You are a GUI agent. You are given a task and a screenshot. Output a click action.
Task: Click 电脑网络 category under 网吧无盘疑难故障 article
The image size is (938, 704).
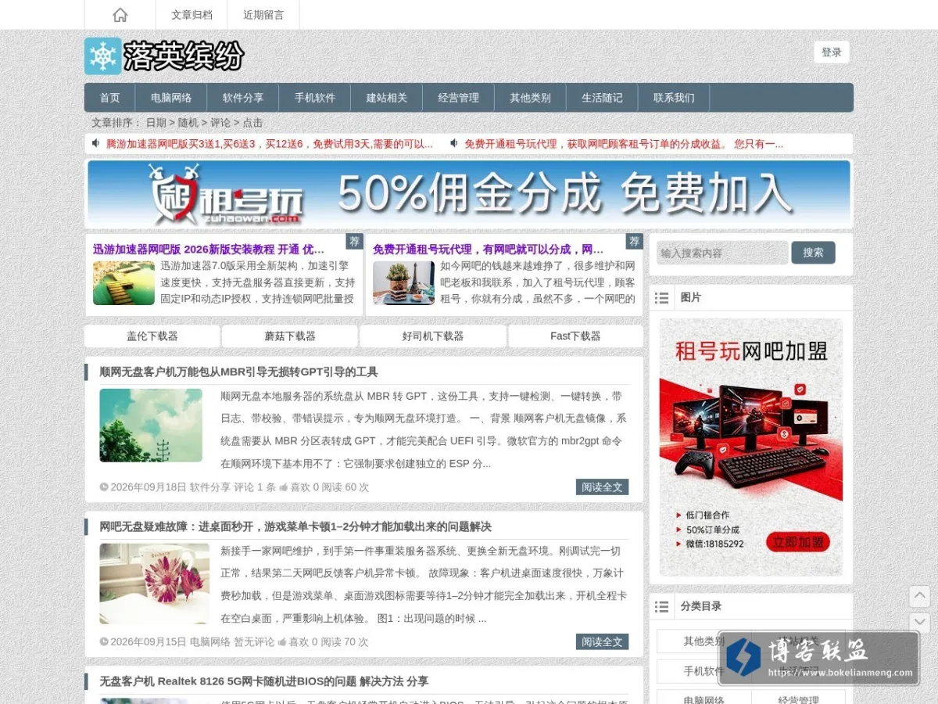point(210,641)
